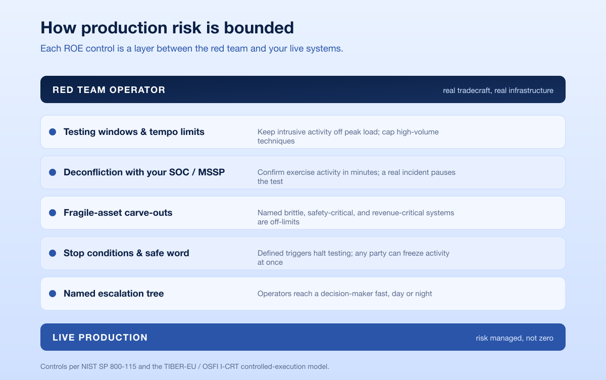Click the Operators reach a decision-maker fast description

(345, 294)
